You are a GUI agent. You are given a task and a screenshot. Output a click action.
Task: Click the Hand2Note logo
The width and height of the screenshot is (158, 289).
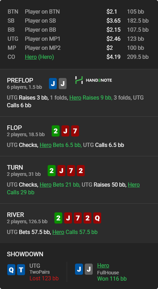coord(93,80)
